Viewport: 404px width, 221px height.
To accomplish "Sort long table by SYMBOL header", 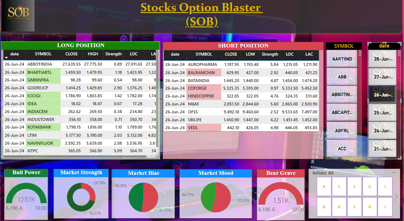I will 43,54.
